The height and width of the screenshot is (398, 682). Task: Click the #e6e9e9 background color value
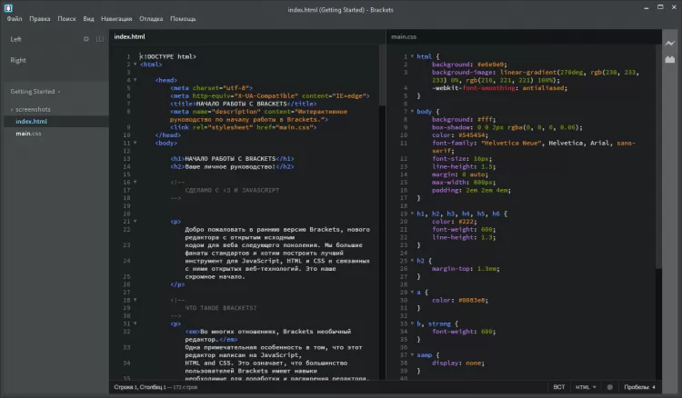[489, 65]
